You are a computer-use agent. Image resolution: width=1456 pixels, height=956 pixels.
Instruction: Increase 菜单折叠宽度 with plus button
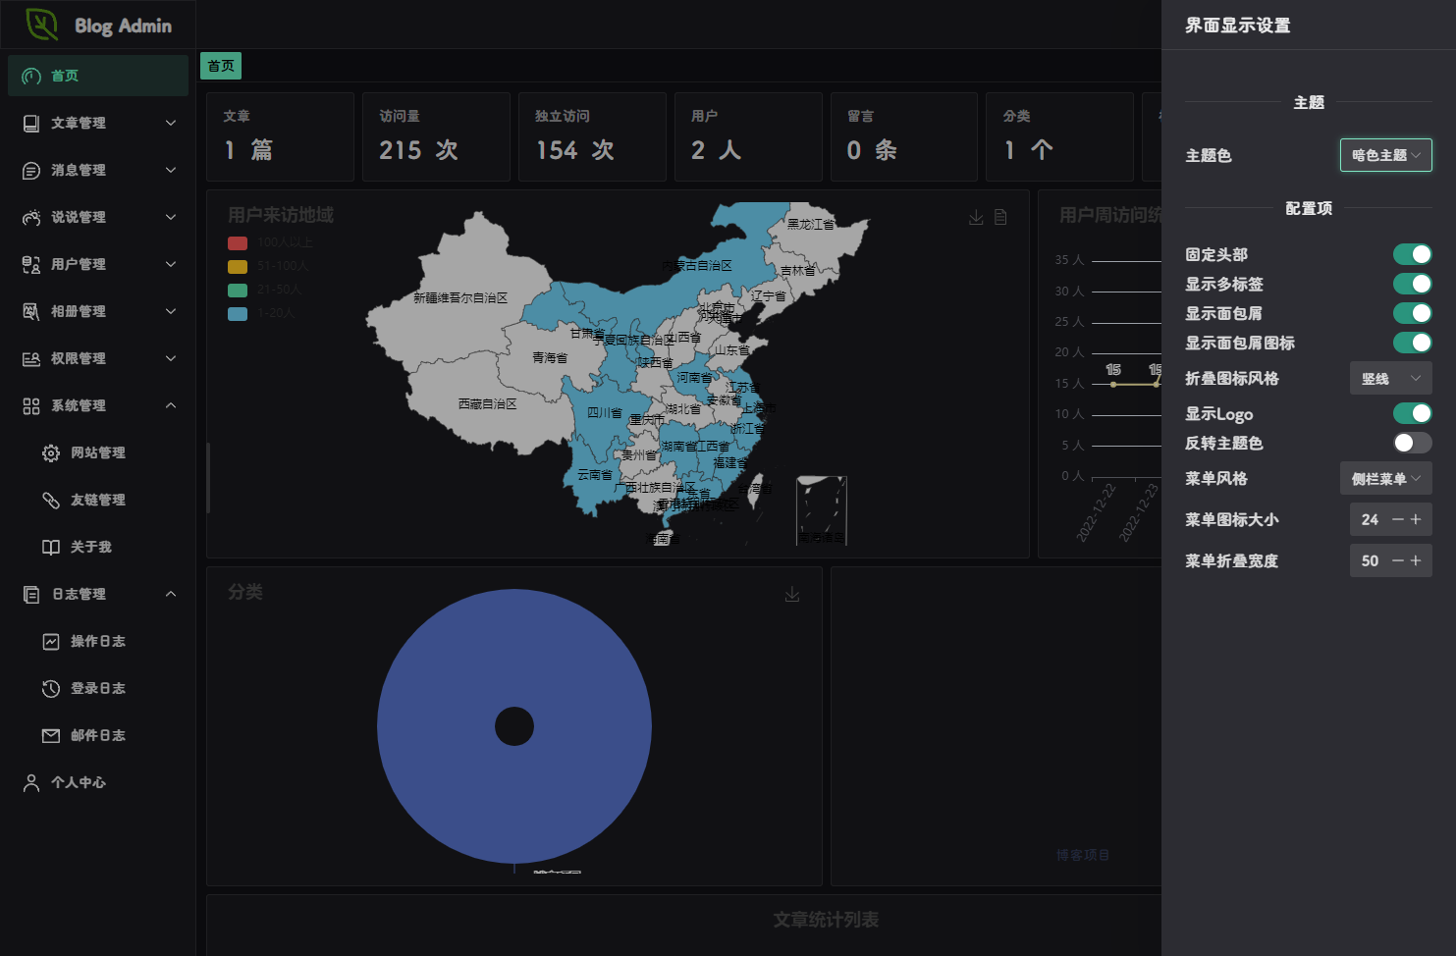tap(1416, 560)
